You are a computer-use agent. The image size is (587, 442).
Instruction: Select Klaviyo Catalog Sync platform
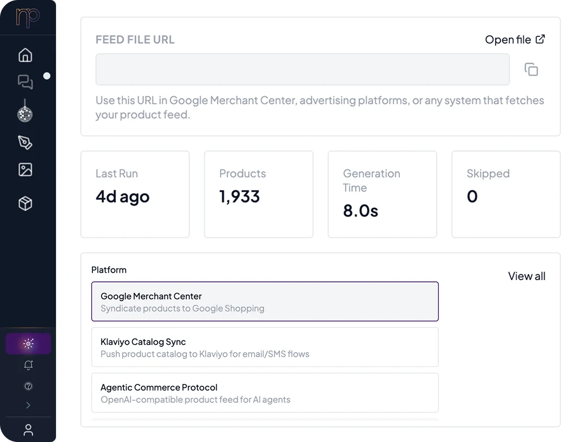tap(265, 347)
